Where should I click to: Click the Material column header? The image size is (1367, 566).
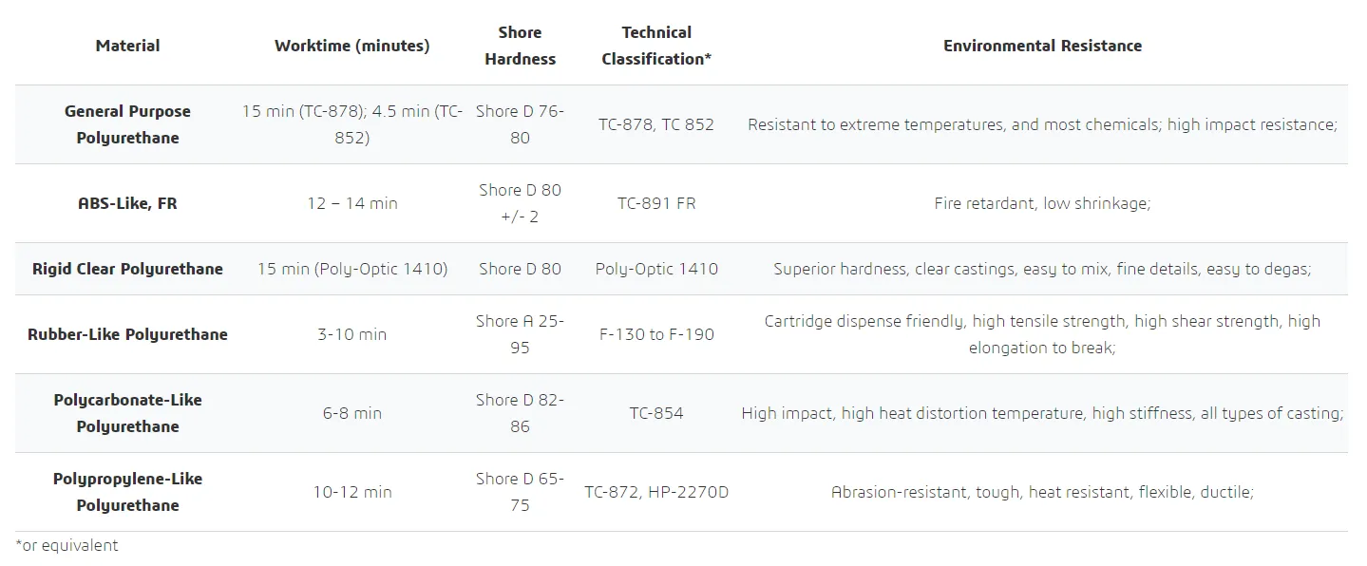[127, 46]
